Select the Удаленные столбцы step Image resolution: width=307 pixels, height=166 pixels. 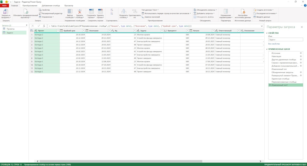(286, 79)
